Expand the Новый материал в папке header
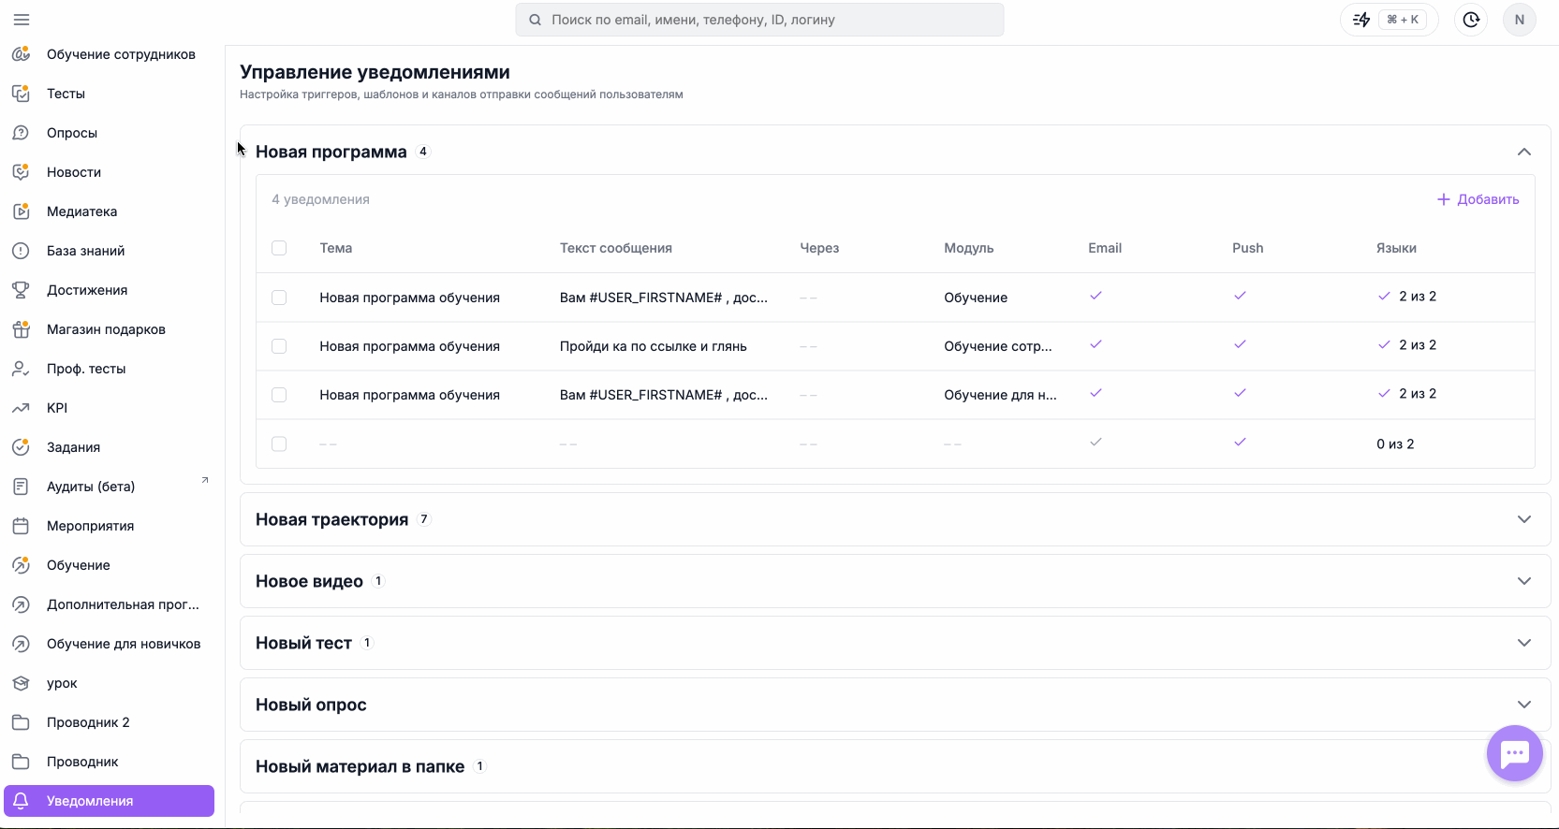The height and width of the screenshot is (829, 1559). (x=895, y=766)
